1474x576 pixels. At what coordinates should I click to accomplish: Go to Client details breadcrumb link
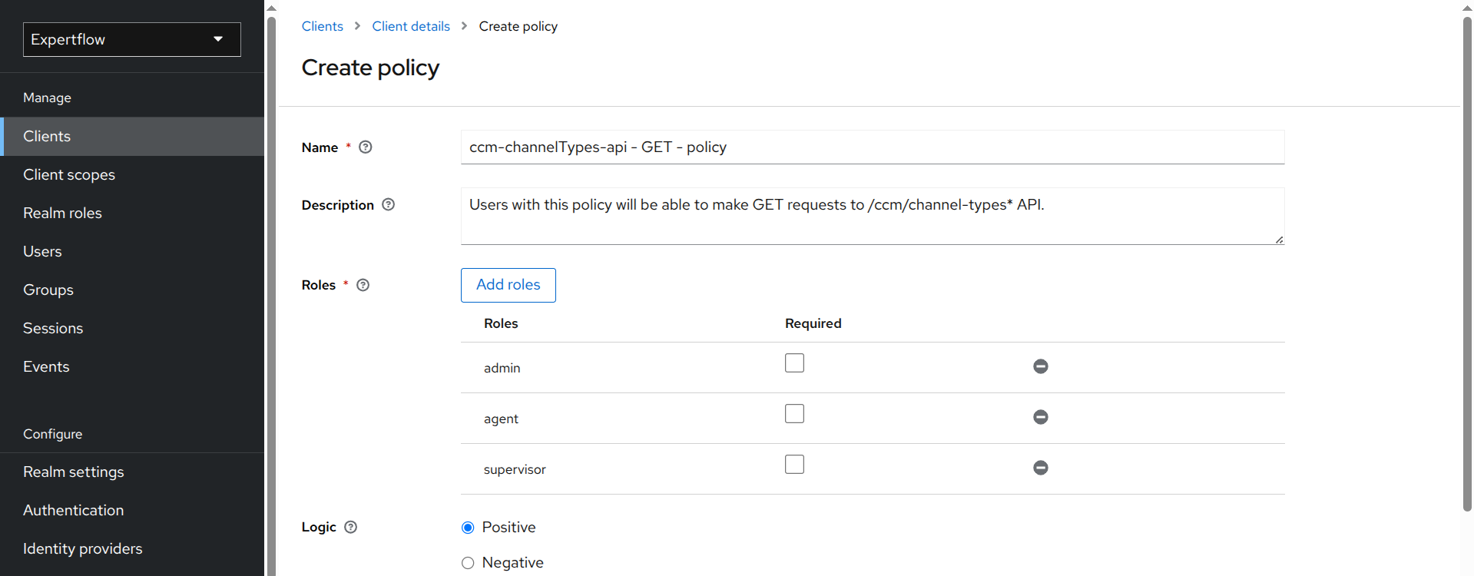[411, 26]
